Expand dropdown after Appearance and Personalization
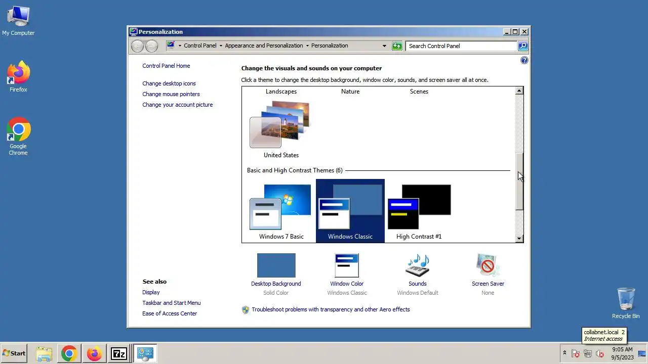648x364 pixels. click(x=307, y=45)
